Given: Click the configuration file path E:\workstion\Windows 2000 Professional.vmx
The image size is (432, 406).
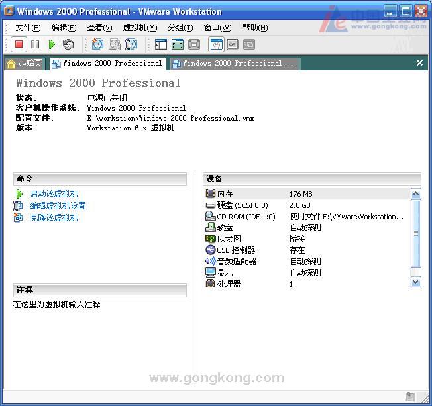Looking at the screenshot, I should [170, 118].
